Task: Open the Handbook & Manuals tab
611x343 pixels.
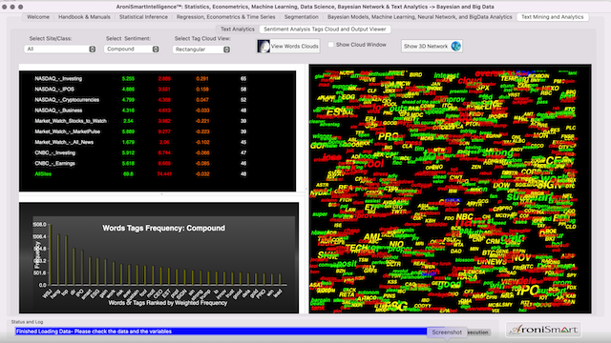Action: (x=84, y=17)
